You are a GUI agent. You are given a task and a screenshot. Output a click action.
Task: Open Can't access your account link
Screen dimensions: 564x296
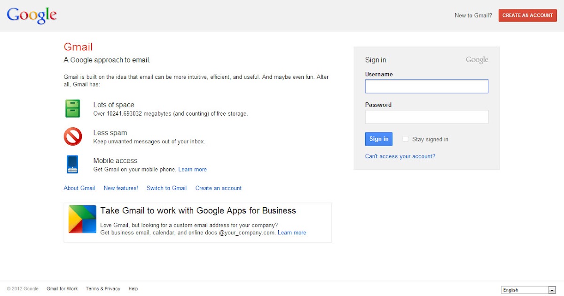[x=400, y=156]
